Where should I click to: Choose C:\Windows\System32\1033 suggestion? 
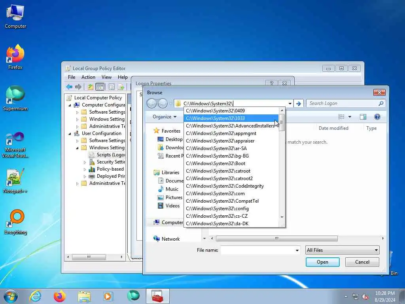click(x=231, y=118)
